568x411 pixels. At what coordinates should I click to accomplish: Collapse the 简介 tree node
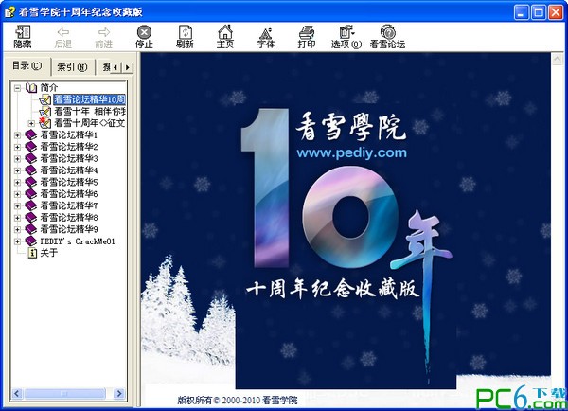click(x=17, y=88)
